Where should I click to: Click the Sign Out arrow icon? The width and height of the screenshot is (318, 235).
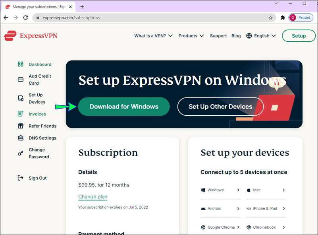tap(21, 178)
